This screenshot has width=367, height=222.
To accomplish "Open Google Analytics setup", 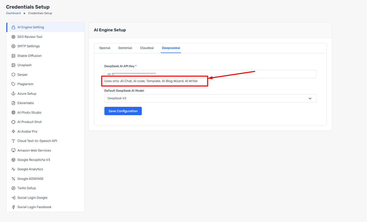I will [x=45, y=169].
